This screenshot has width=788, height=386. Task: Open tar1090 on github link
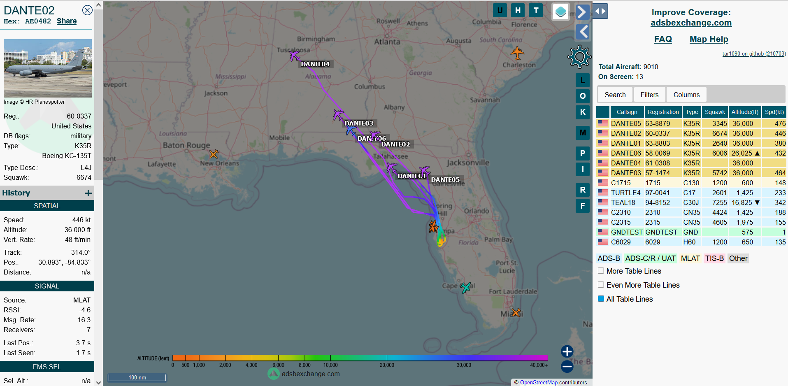(754, 53)
